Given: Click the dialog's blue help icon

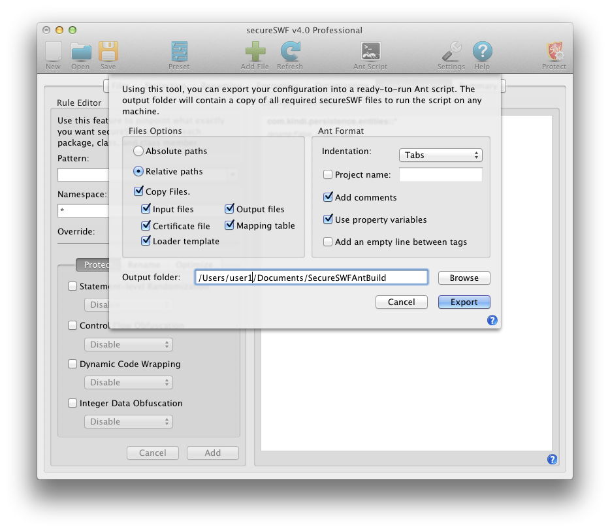Looking at the screenshot, I should coord(492,320).
